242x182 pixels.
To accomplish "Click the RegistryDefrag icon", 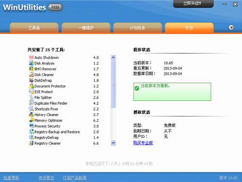I will pos(31,137).
